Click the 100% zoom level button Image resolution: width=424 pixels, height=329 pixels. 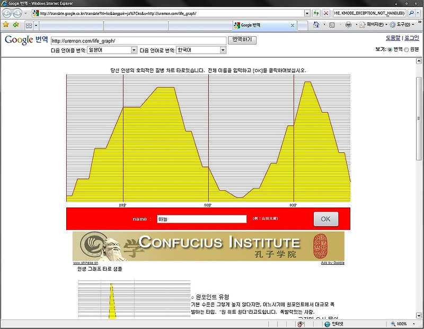pyautogui.click(x=399, y=324)
